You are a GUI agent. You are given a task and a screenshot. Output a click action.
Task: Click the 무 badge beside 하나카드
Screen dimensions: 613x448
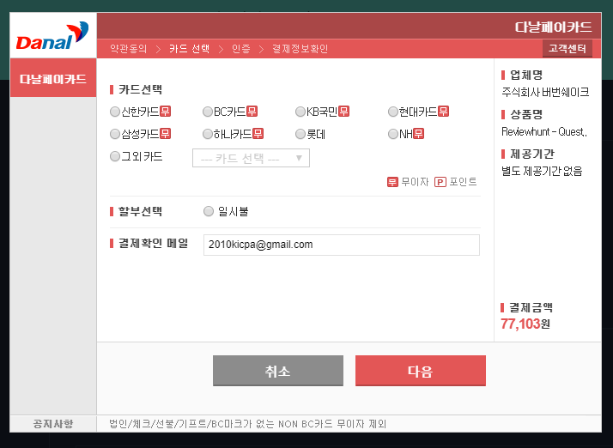click(258, 134)
